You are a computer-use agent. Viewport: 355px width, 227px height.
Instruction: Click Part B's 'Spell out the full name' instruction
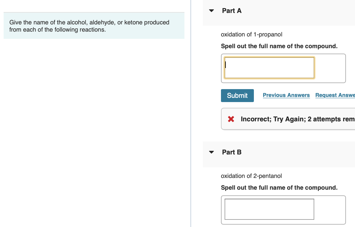pyautogui.click(x=279, y=188)
